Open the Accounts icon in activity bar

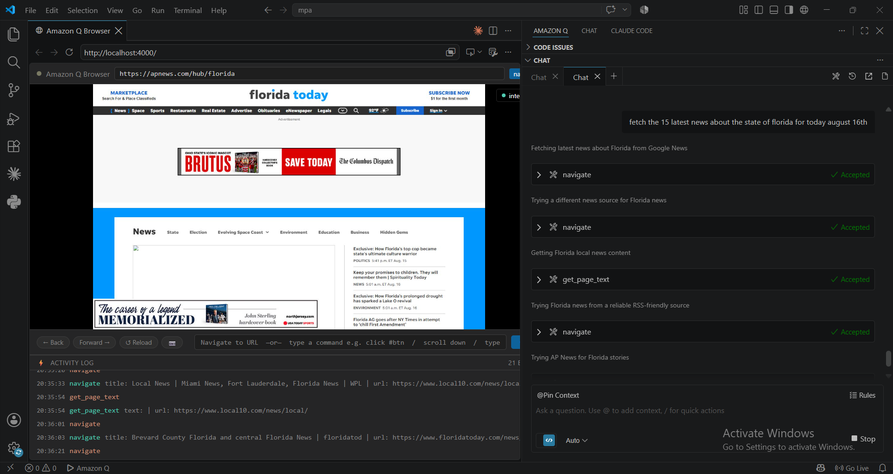tap(14, 420)
